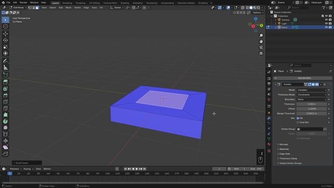Toggle viewport visibility eye for Plane
The width and height of the screenshot is (334, 188).
click(326, 27)
